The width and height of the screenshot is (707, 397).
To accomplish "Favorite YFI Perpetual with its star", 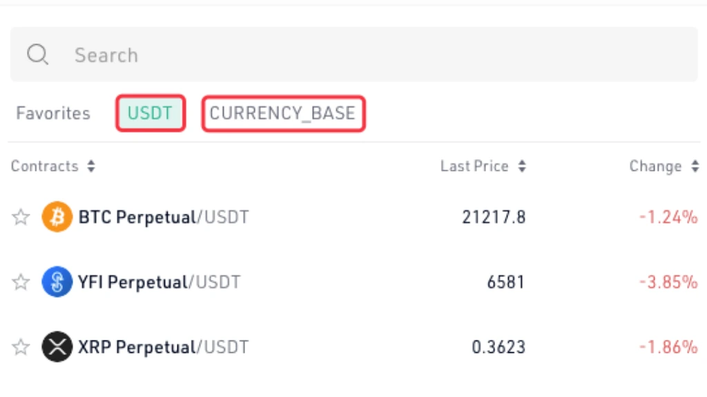I will pos(21,282).
